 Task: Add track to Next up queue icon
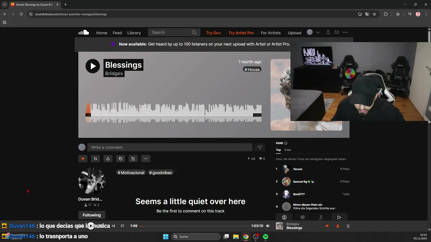tap(133, 159)
